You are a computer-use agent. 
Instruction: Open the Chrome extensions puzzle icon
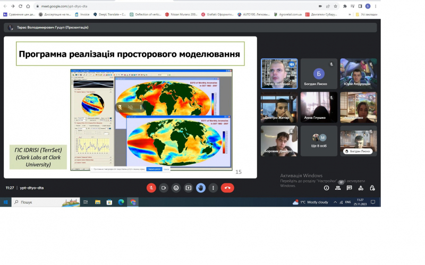(x=345, y=6)
